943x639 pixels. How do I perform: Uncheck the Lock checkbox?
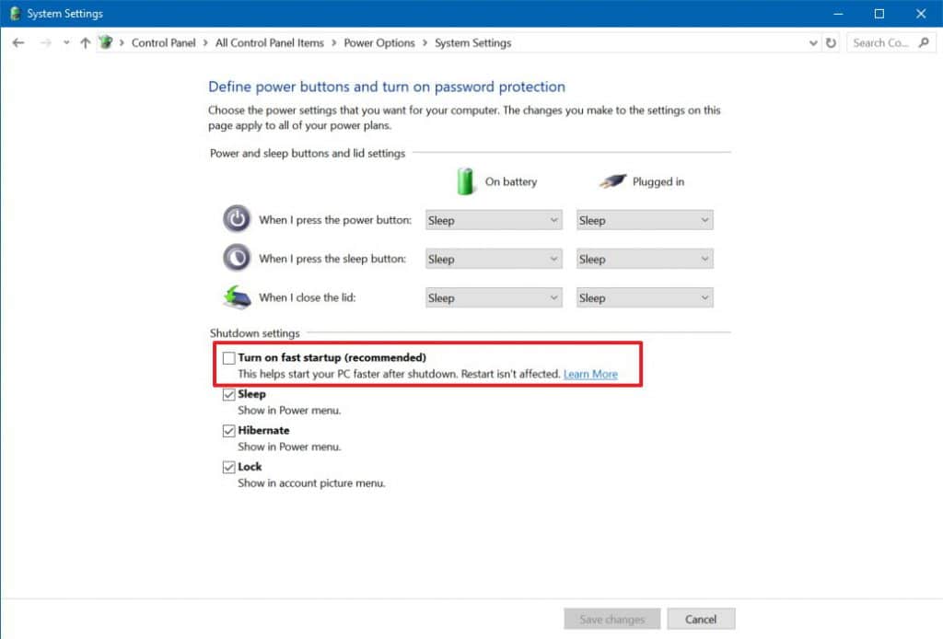pyautogui.click(x=228, y=468)
